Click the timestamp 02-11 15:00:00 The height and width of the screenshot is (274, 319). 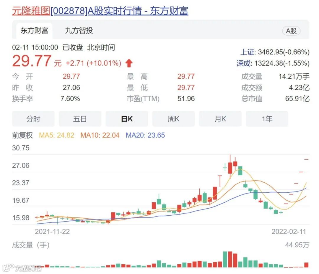pyautogui.click(x=35, y=47)
